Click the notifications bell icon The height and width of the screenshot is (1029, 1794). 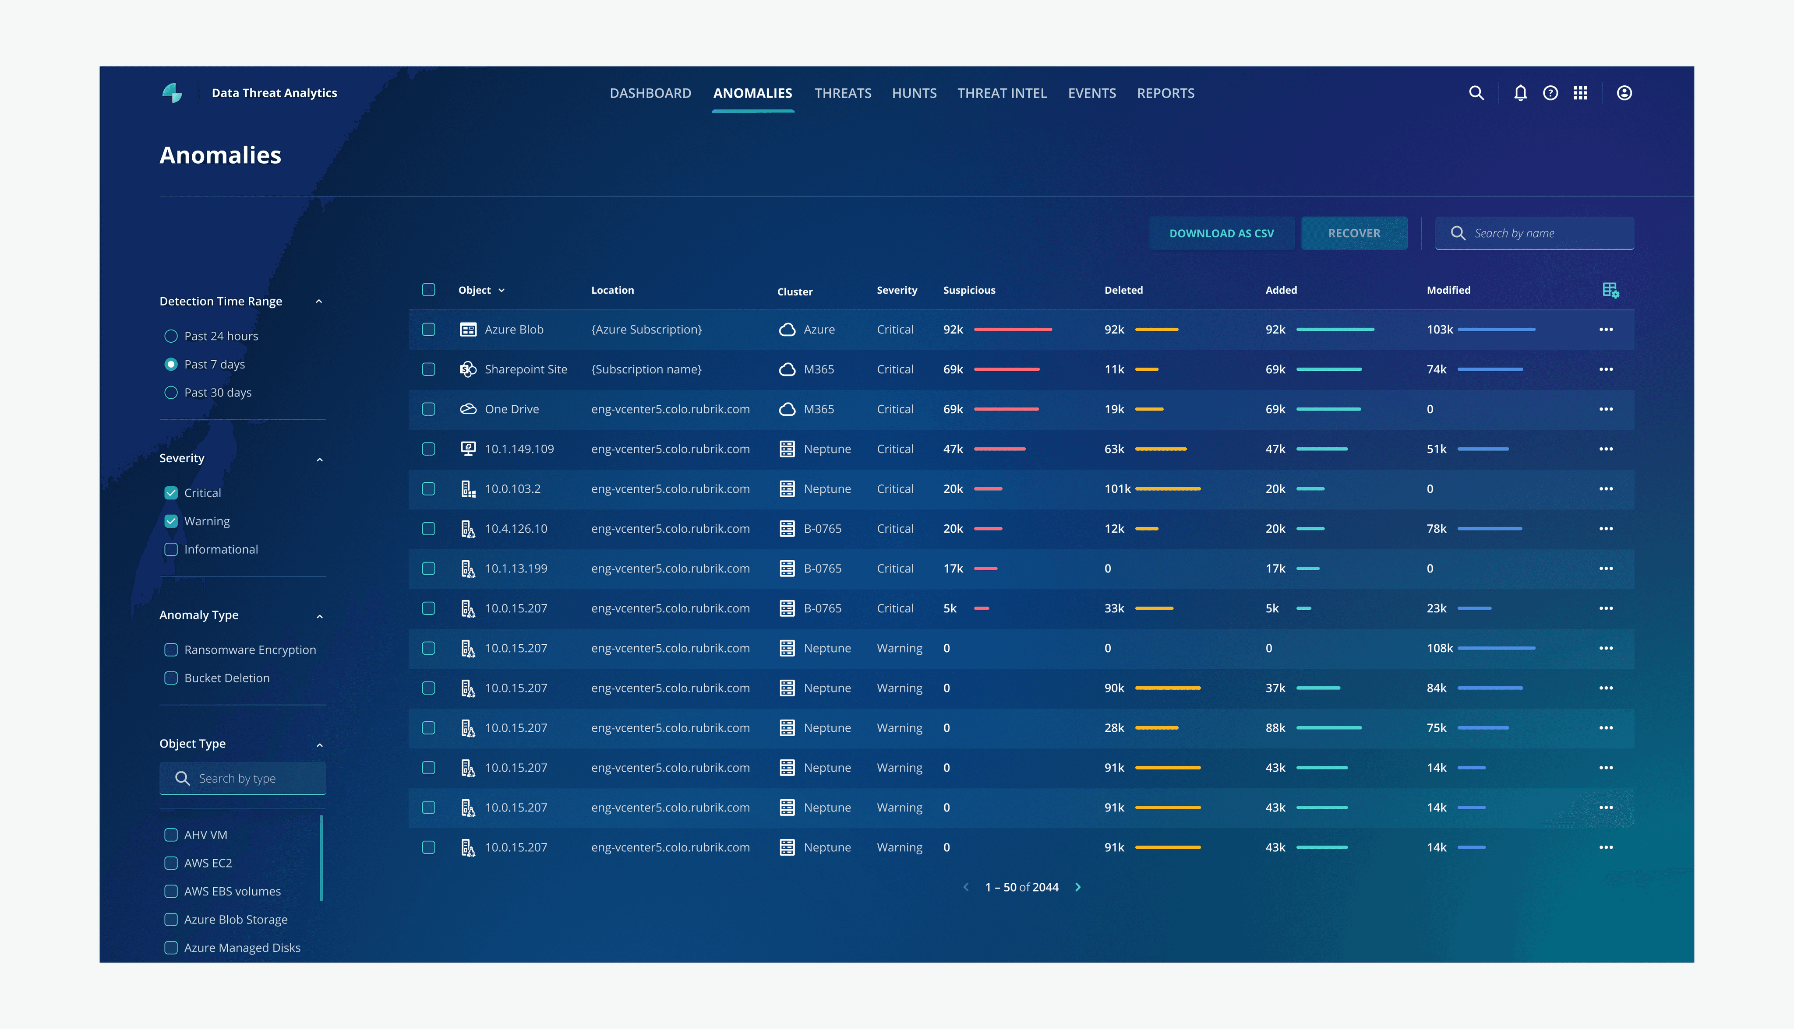[1520, 93]
